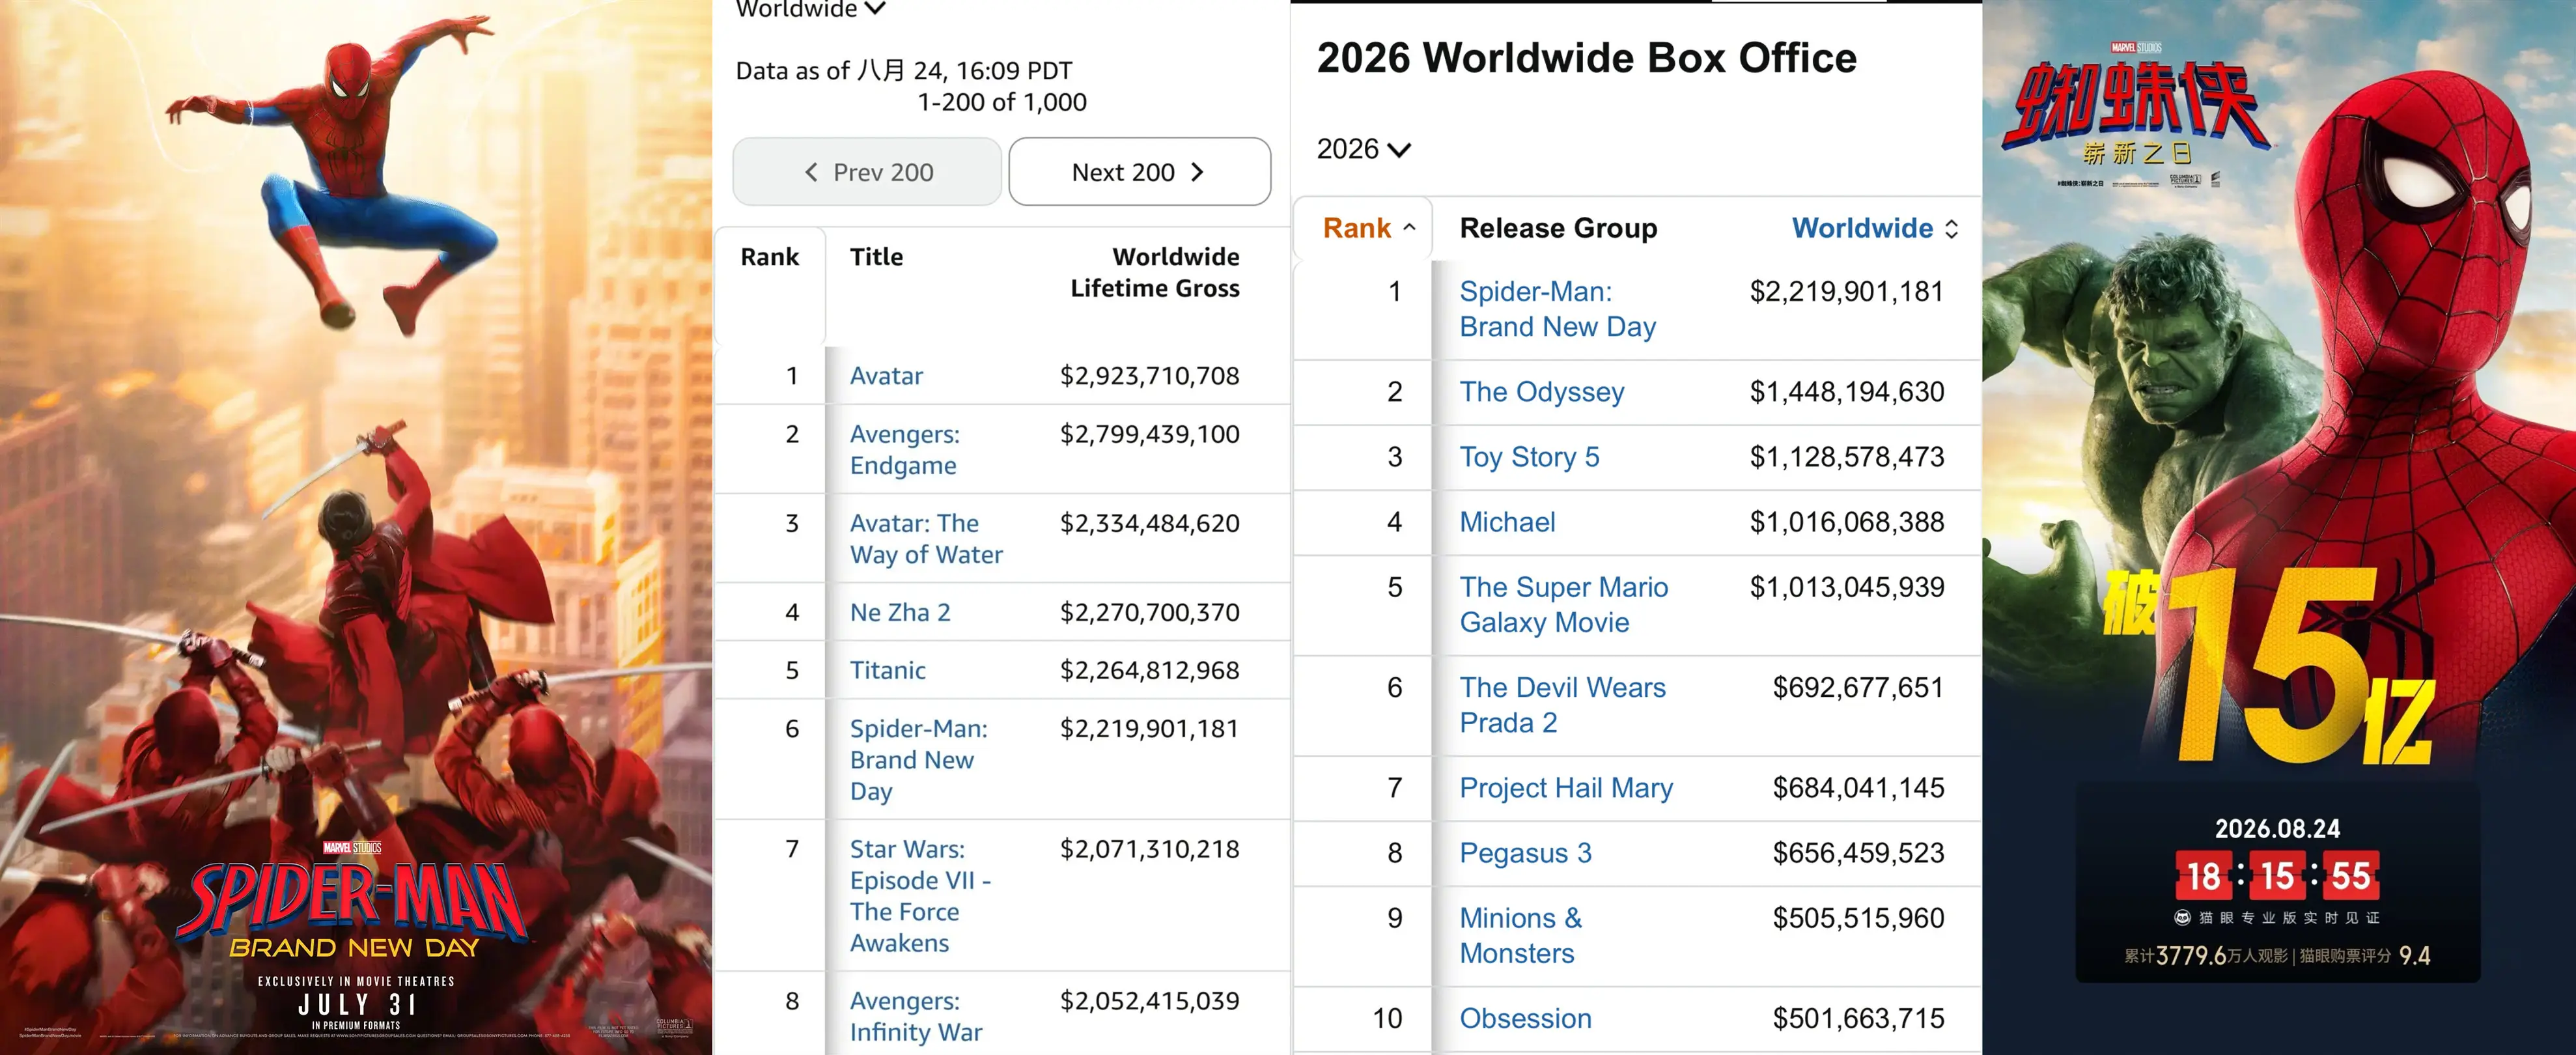The height and width of the screenshot is (1055, 2576).
Task: Select the gross value $2,799,439,100
Action: (1150, 434)
